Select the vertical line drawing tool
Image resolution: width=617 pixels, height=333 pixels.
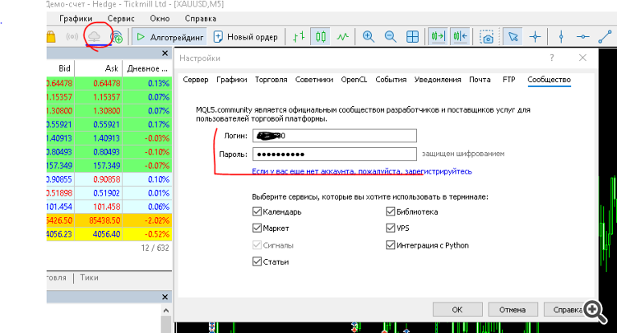(x=561, y=37)
